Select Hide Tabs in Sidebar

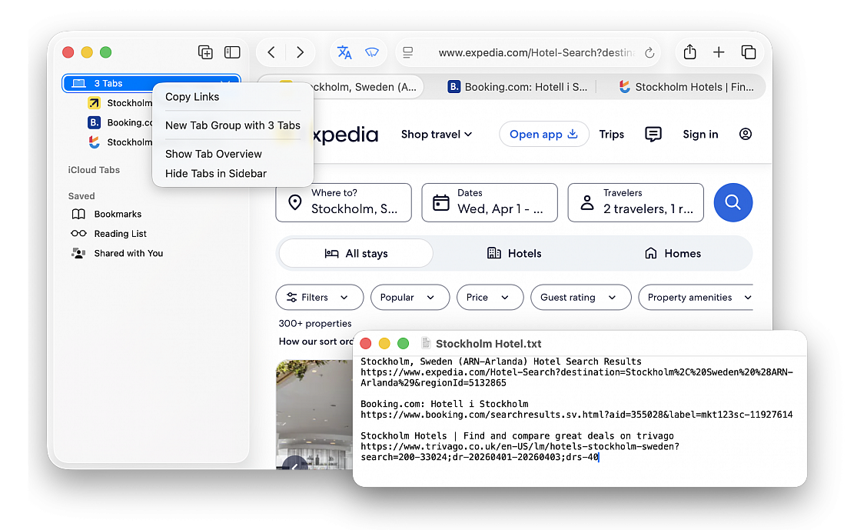coord(215,174)
